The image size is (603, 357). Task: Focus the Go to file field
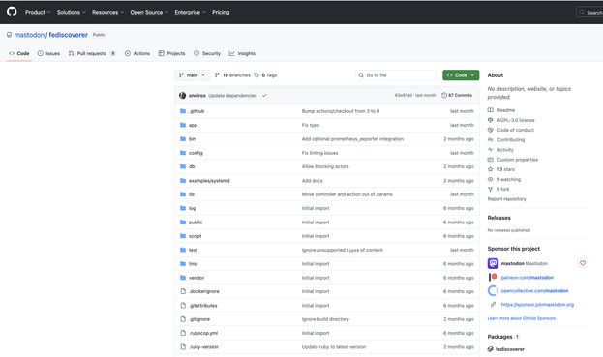tap(396, 75)
